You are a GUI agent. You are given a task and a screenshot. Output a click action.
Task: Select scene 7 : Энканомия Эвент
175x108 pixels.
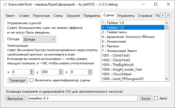(x=133, y=51)
